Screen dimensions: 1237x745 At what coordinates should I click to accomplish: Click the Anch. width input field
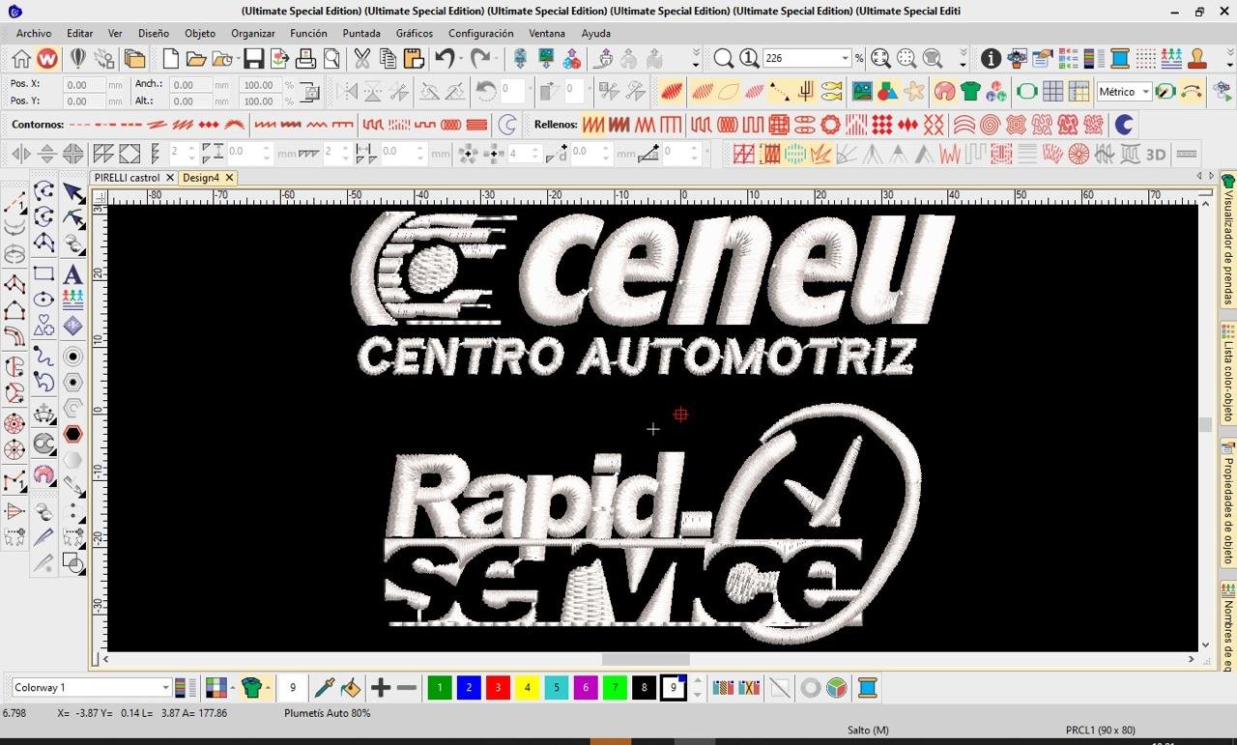click(188, 85)
